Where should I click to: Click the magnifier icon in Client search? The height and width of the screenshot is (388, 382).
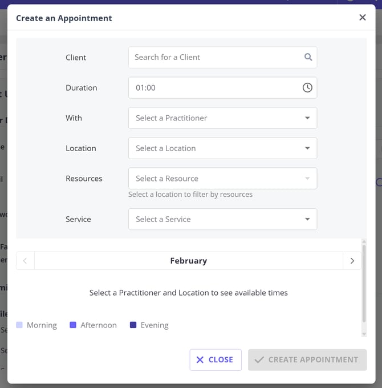point(308,57)
